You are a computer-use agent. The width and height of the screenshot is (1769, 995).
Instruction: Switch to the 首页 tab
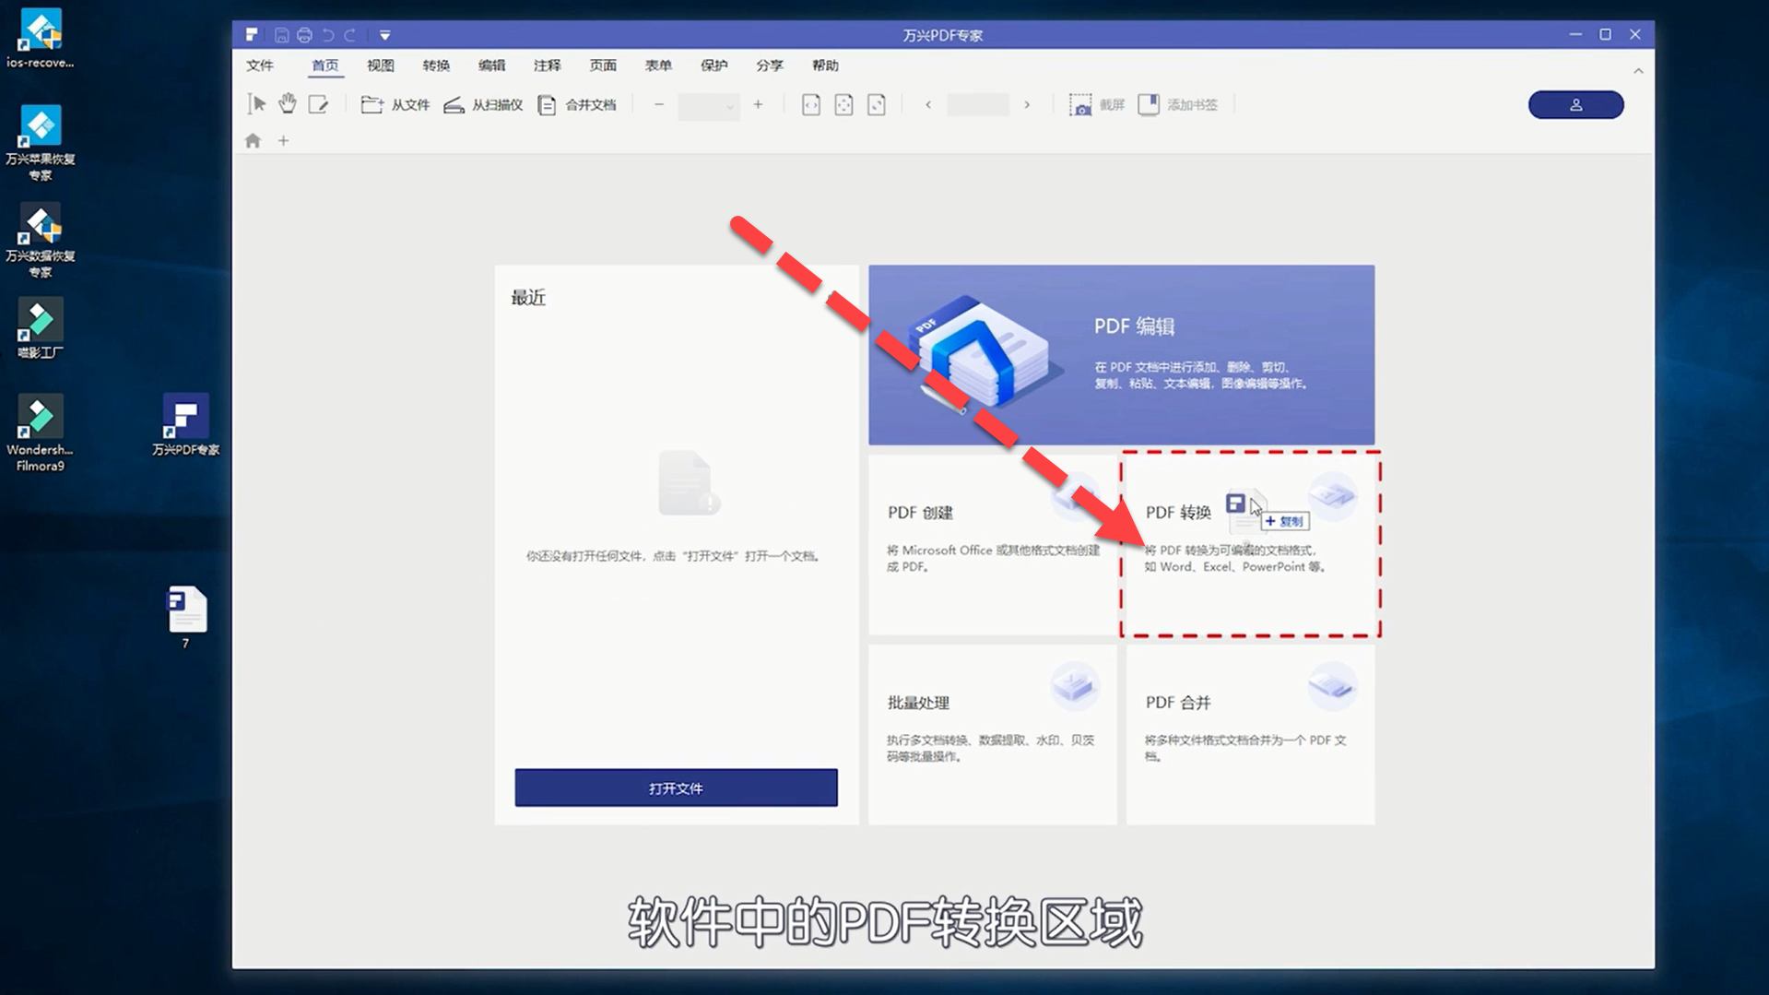pos(324,65)
